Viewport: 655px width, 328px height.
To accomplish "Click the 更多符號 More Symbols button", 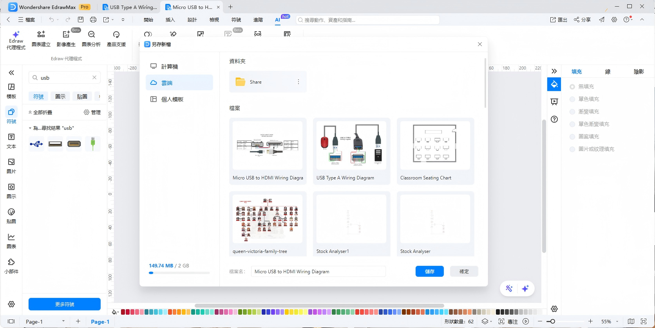I will click(x=65, y=304).
